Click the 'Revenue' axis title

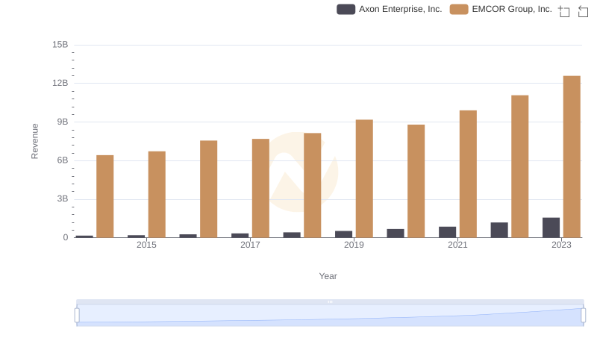(x=34, y=141)
